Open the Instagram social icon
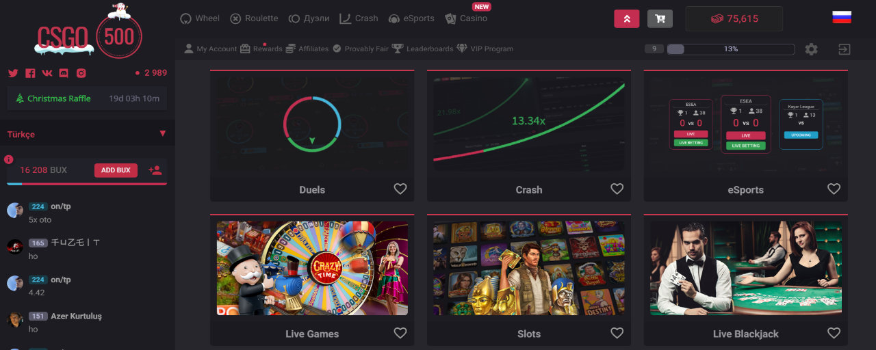Viewport: 876px width, 350px height. click(81, 73)
